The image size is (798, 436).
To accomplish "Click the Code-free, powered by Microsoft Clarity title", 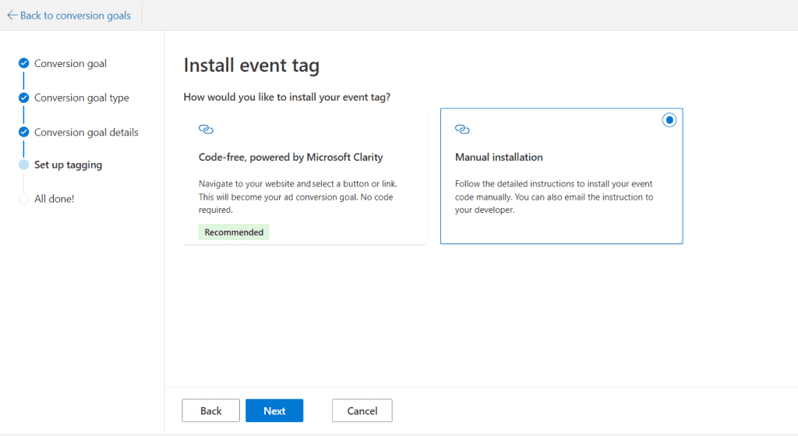I will click(291, 158).
